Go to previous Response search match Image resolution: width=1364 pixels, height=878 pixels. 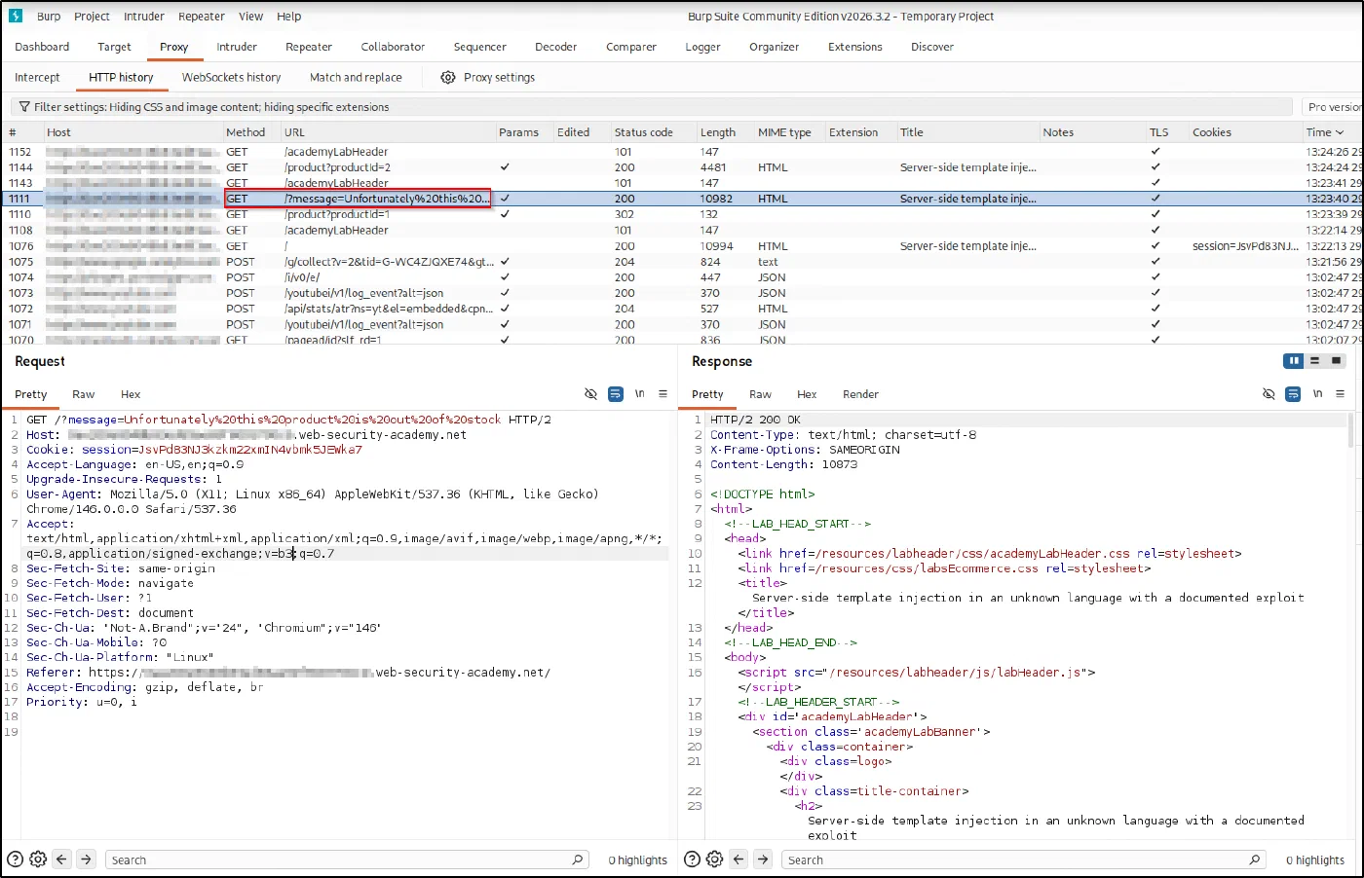[x=739, y=860]
